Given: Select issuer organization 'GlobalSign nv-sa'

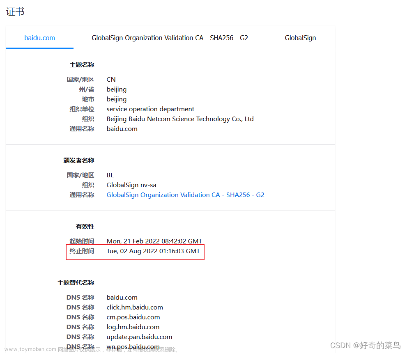Looking at the screenshot, I should coord(131,185).
